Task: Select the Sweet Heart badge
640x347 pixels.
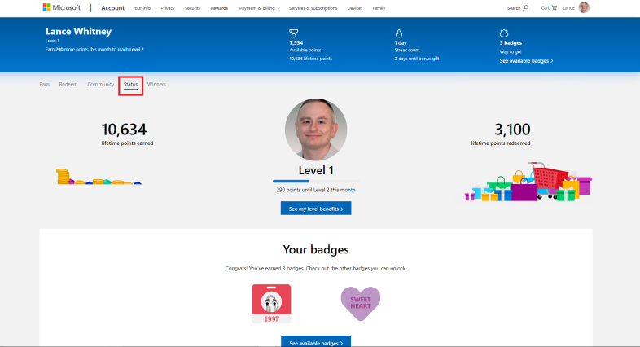Action: 361,303
